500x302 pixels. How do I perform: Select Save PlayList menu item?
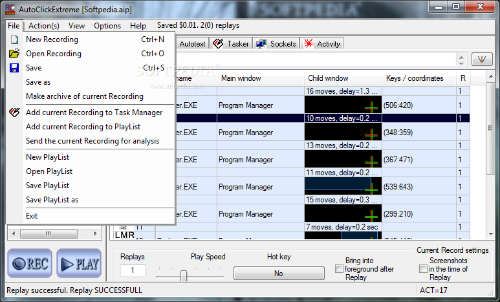click(x=91, y=186)
